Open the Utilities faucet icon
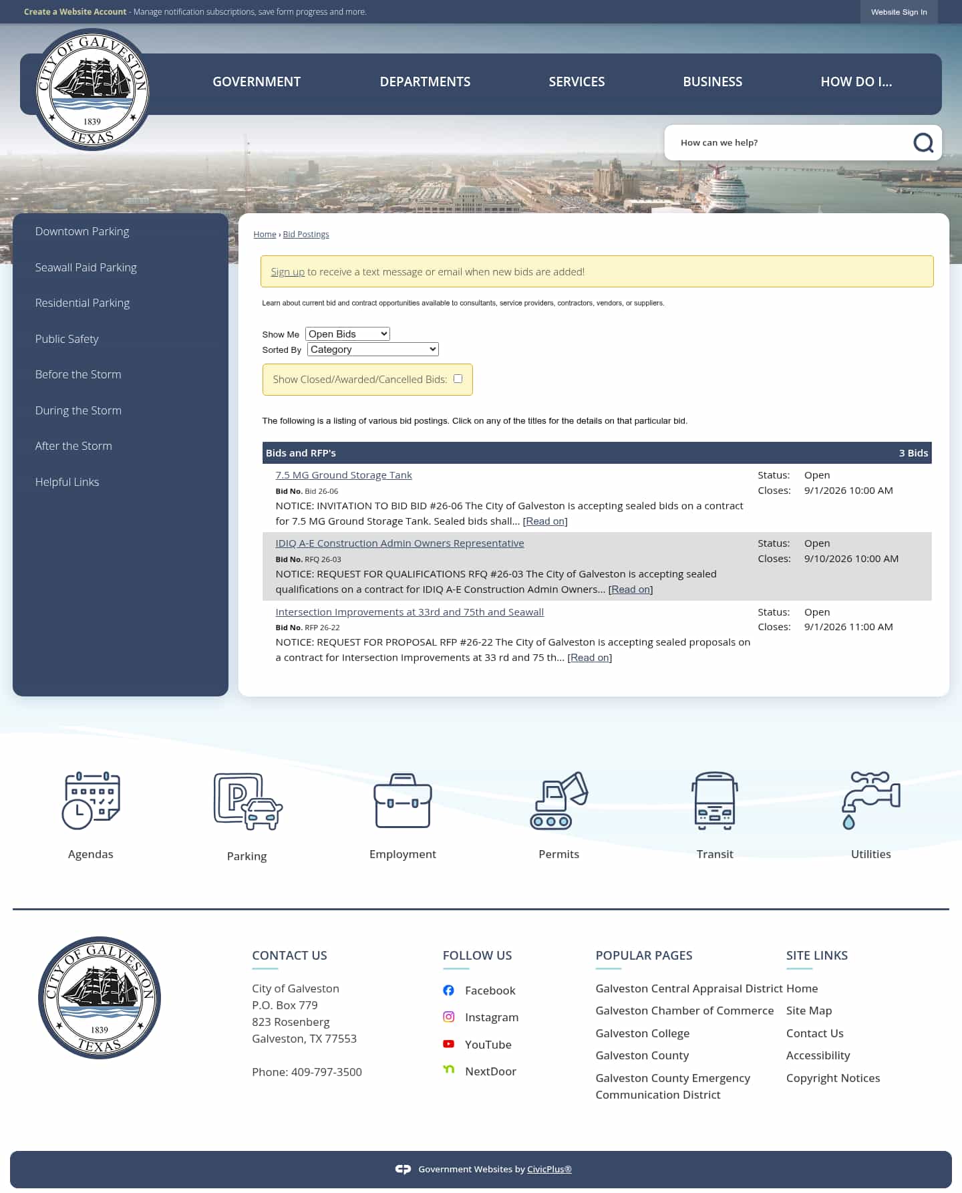The height and width of the screenshot is (1193, 962). click(x=871, y=800)
